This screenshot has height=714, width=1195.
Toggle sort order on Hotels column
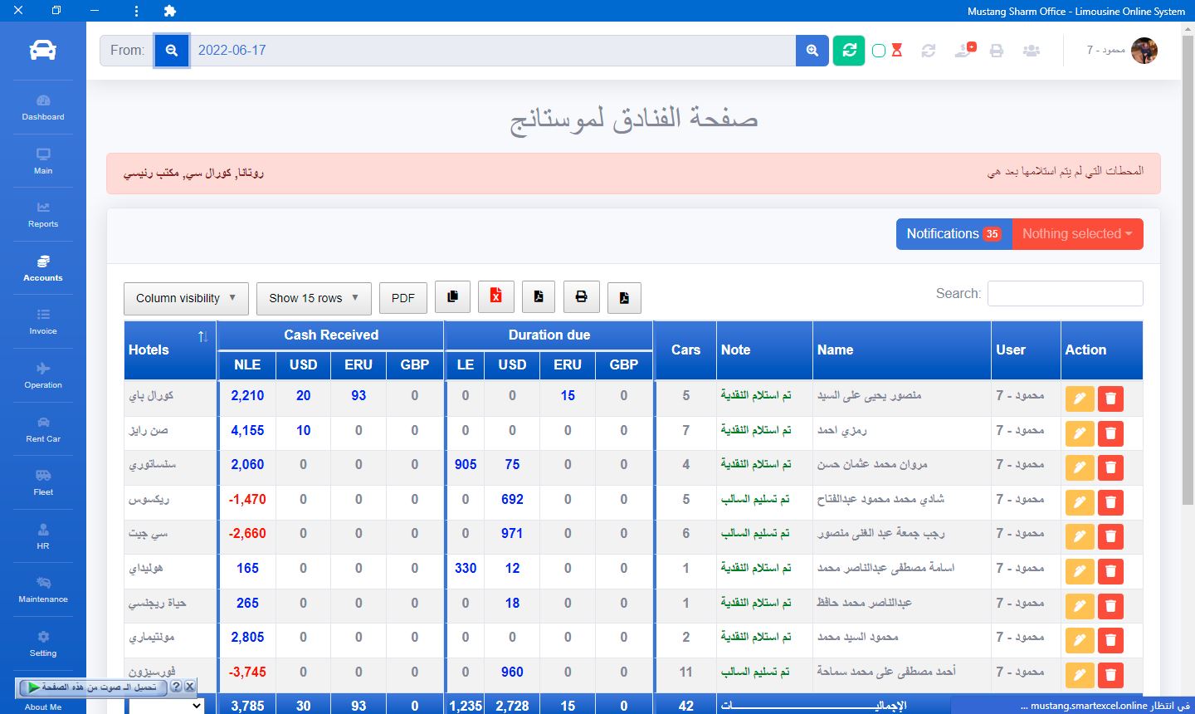click(x=202, y=337)
